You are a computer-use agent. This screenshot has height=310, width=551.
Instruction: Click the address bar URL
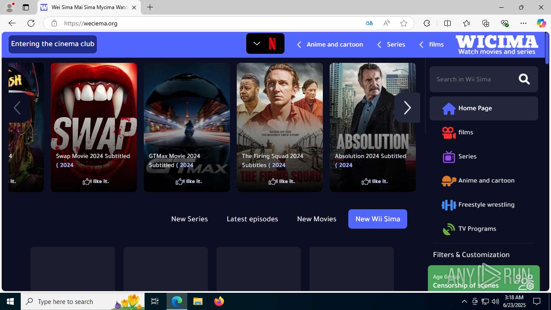pos(91,23)
